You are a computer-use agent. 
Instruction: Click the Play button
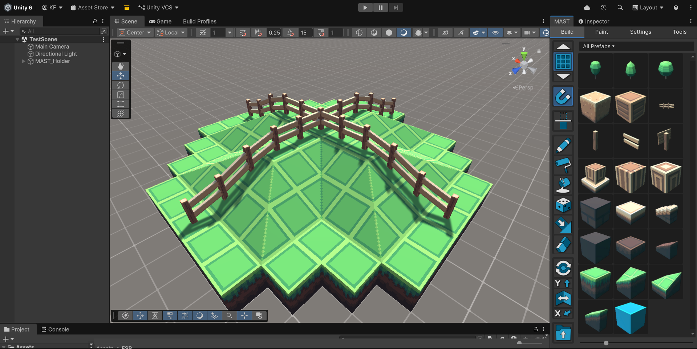(x=365, y=8)
